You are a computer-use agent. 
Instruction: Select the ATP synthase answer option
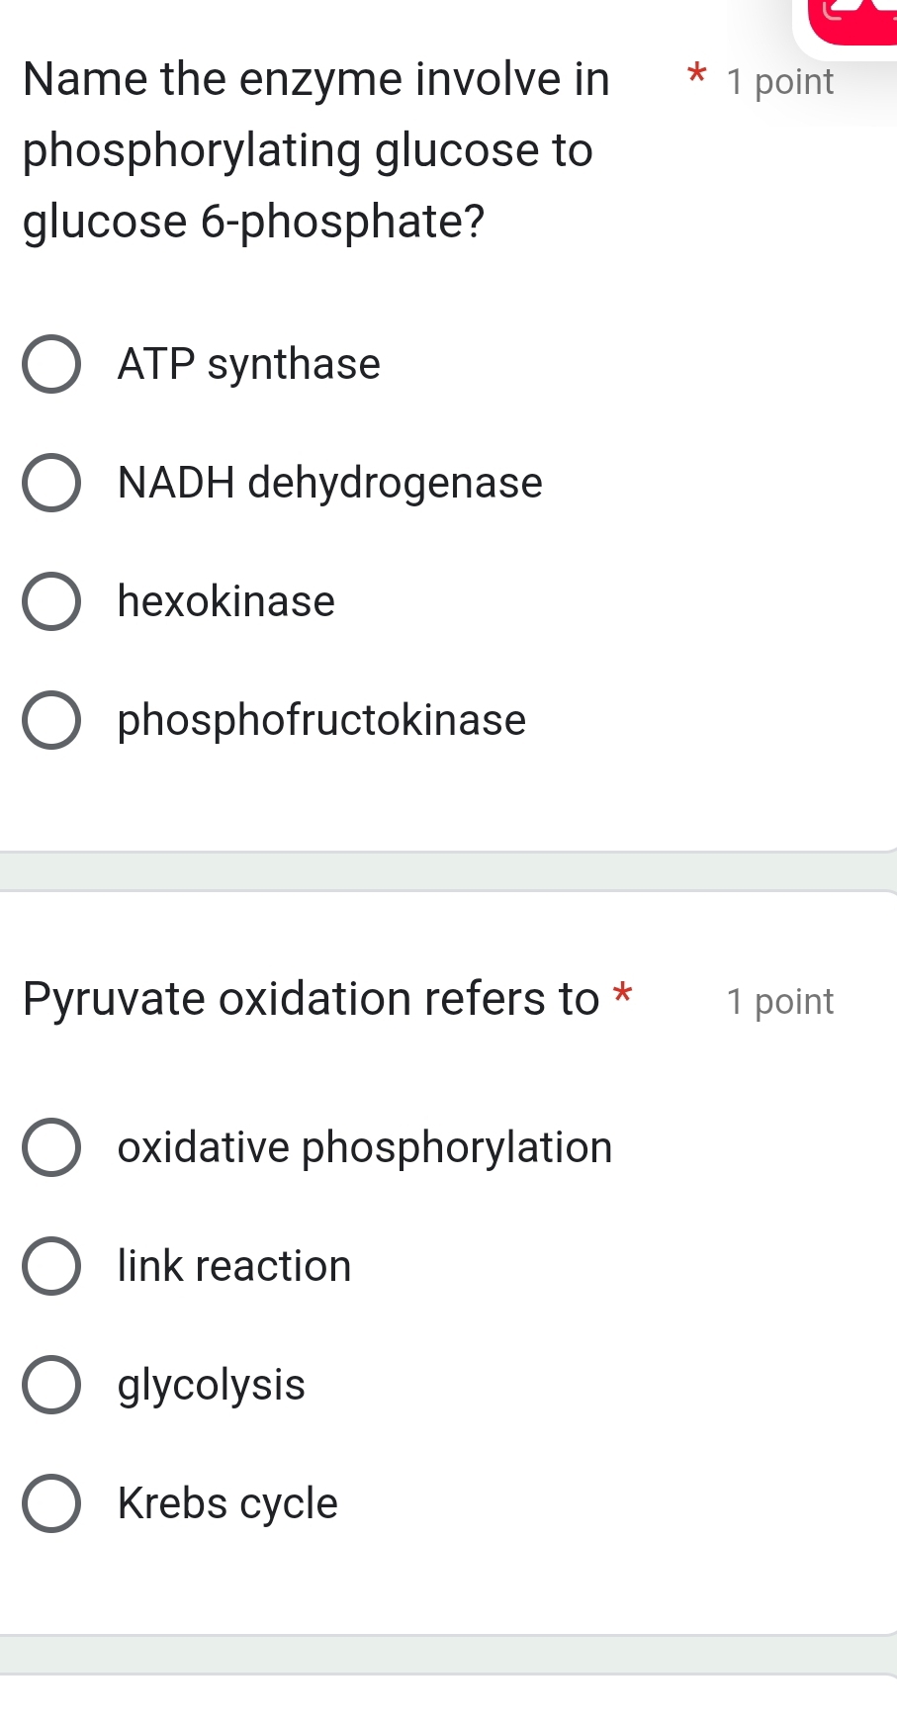54,366
